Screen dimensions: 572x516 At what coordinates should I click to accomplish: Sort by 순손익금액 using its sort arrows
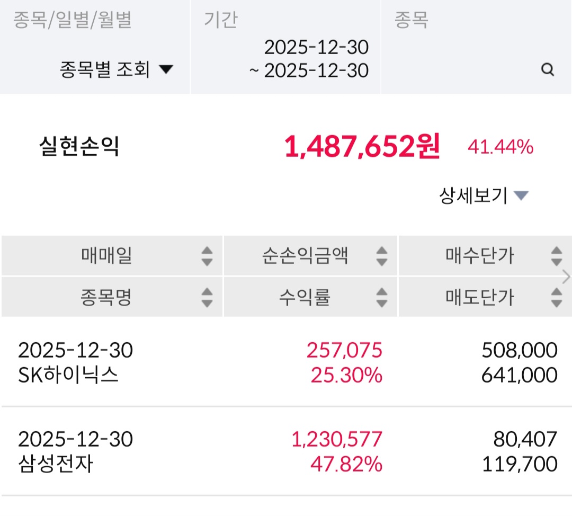[x=381, y=256]
